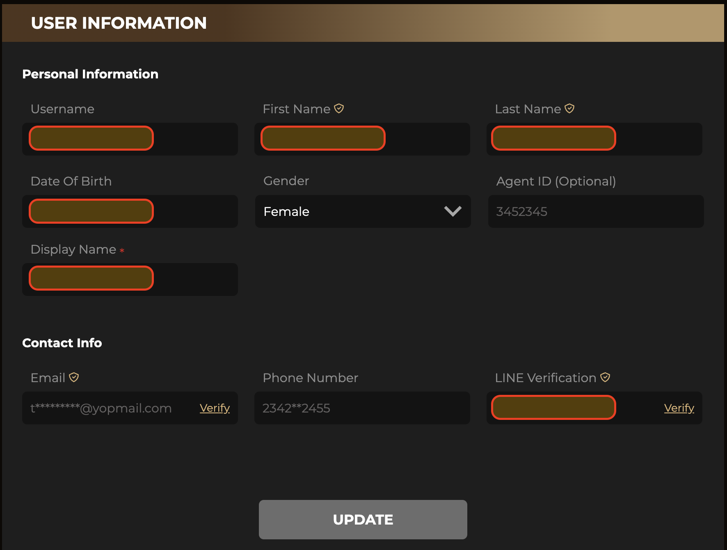This screenshot has height=550, width=727.
Task: Focus the Agent ID (Optional) field
Action: [596, 211]
